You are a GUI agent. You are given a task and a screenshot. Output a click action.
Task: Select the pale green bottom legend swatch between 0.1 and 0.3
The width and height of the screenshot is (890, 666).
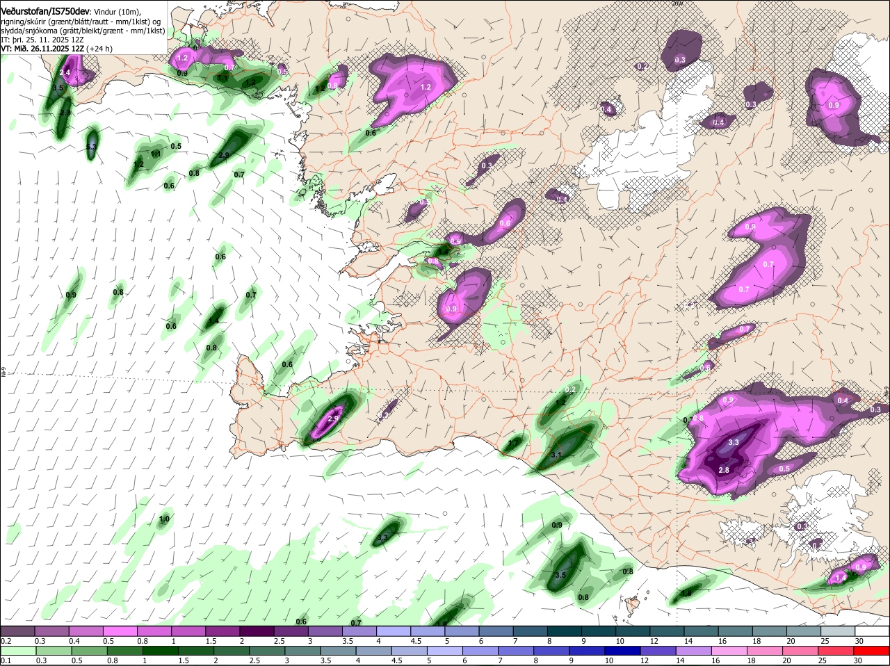pos(17,651)
